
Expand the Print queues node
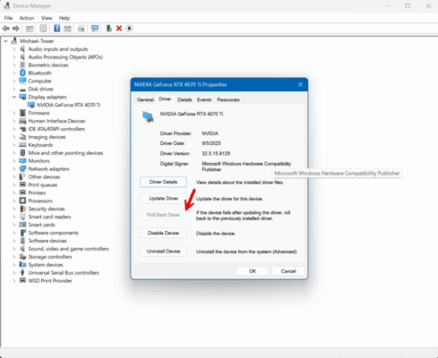coord(14,184)
